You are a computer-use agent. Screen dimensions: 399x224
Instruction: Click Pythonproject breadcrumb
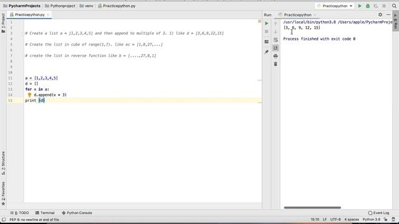pos(60,6)
